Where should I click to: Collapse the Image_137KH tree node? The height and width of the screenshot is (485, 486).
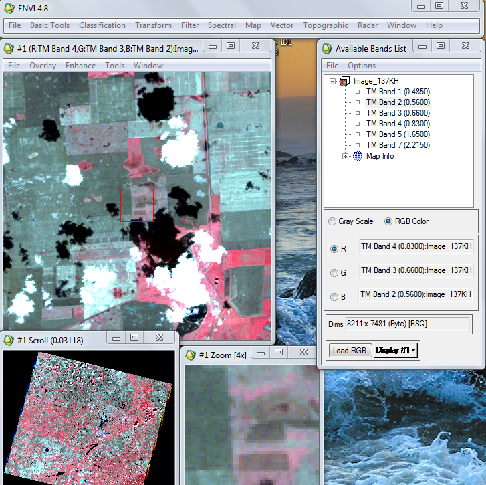coord(332,81)
